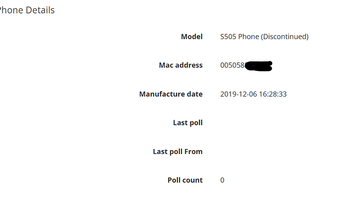Select the Model field label

(191, 37)
